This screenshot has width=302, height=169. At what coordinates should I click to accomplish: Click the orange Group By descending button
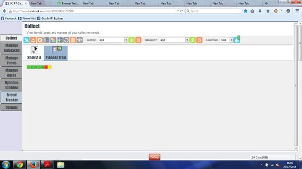(x=199, y=40)
